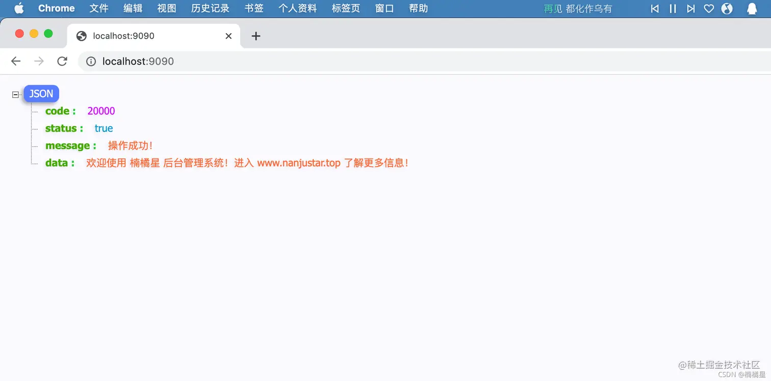The width and height of the screenshot is (771, 381).
Task: Click the blue JSON badge
Action: tap(41, 94)
